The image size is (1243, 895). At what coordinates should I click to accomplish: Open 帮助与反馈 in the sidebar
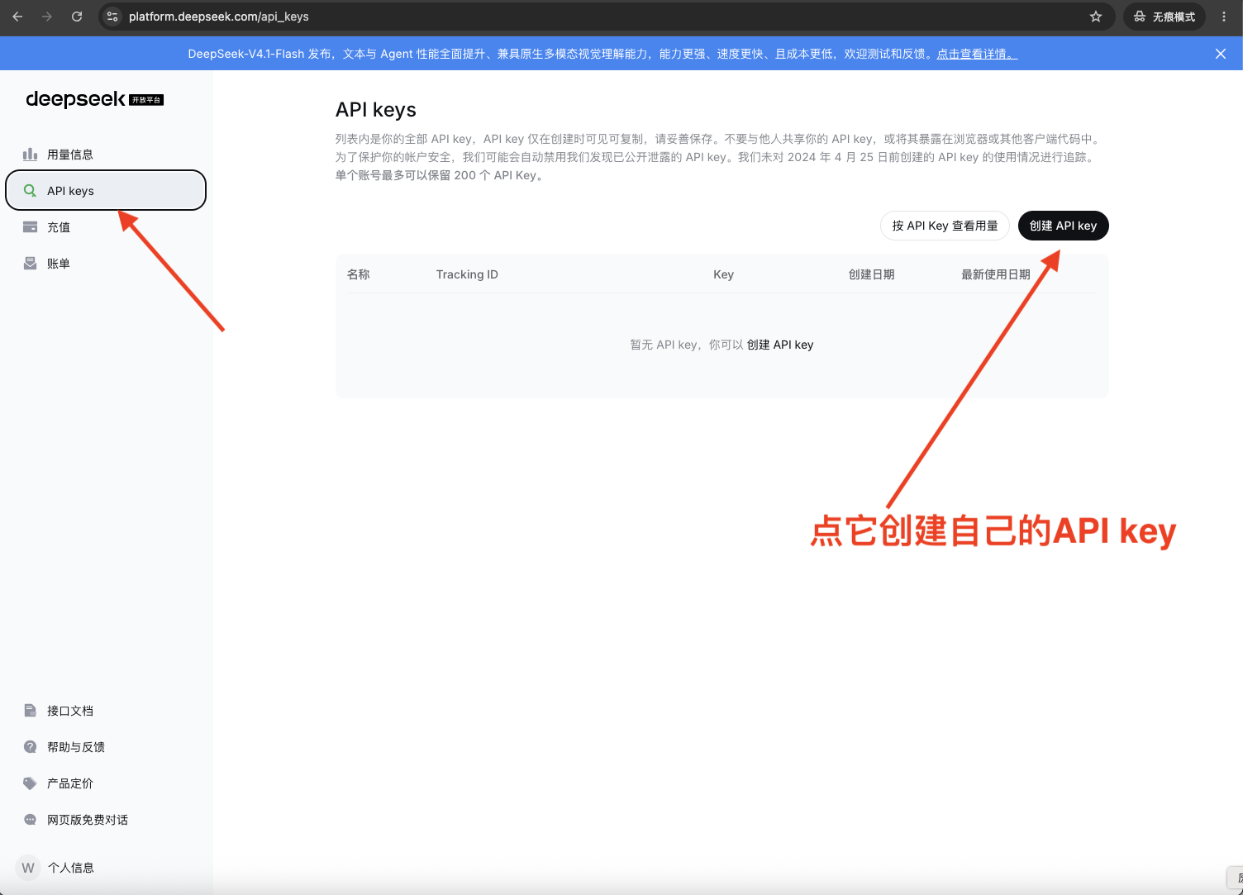tap(106, 747)
